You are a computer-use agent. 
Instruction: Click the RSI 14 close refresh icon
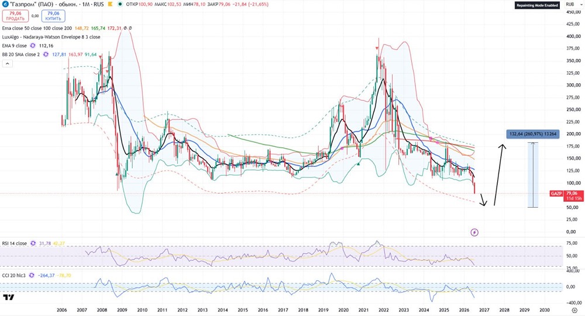[33, 243]
